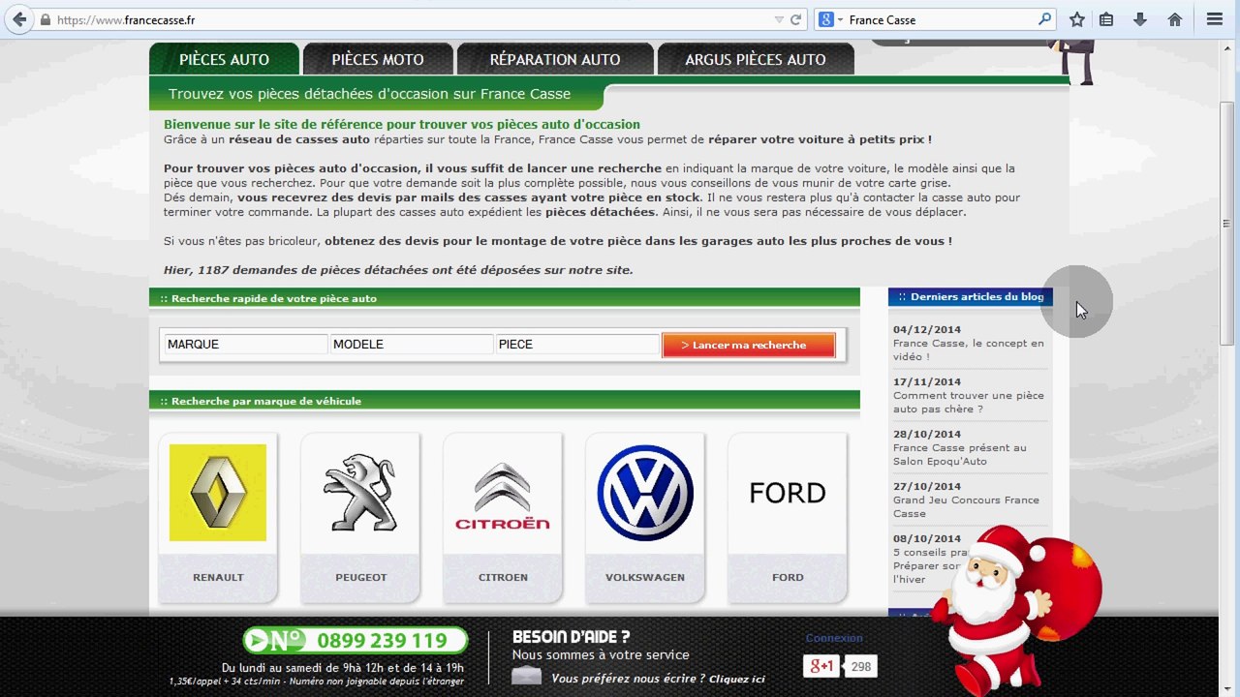
Task: Click the RENAULT brand label
Action: point(218,577)
